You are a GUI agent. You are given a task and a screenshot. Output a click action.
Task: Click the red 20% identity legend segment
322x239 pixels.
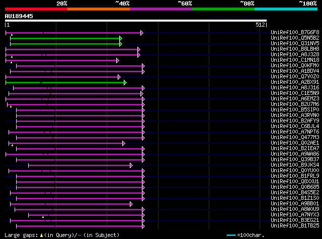pyautogui.click(x=36, y=9)
